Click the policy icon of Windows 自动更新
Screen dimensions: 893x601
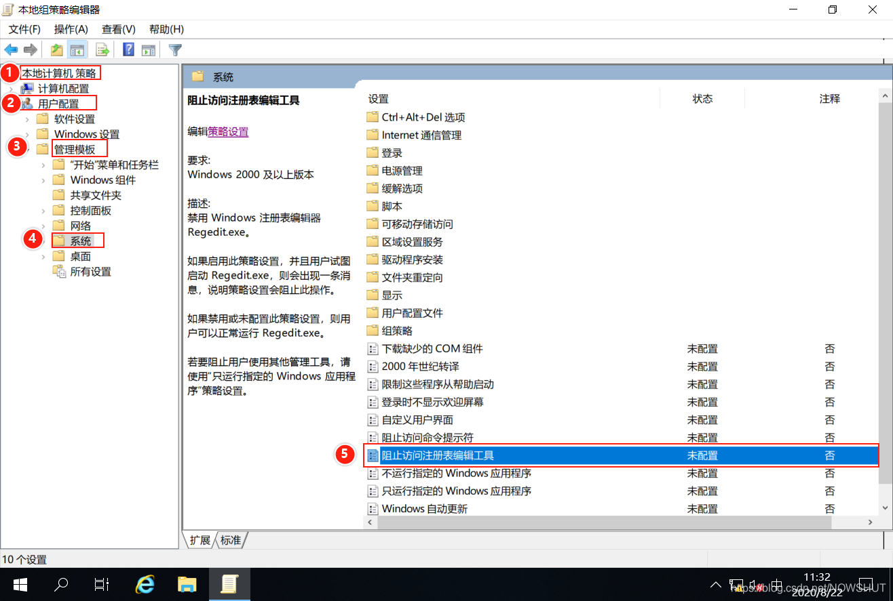pos(372,509)
